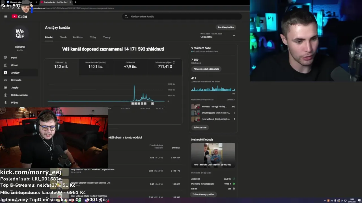Screen dimensions: 362x203
Task: Focus the Hledat v celém kanálu field
Action: (x=182, y=17)
